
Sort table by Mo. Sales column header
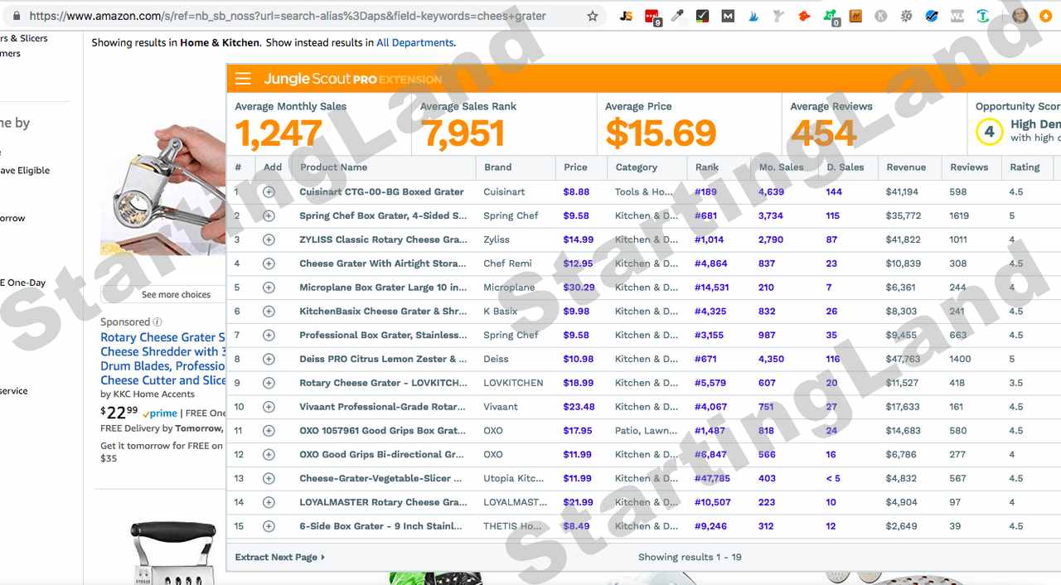(x=781, y=167)
